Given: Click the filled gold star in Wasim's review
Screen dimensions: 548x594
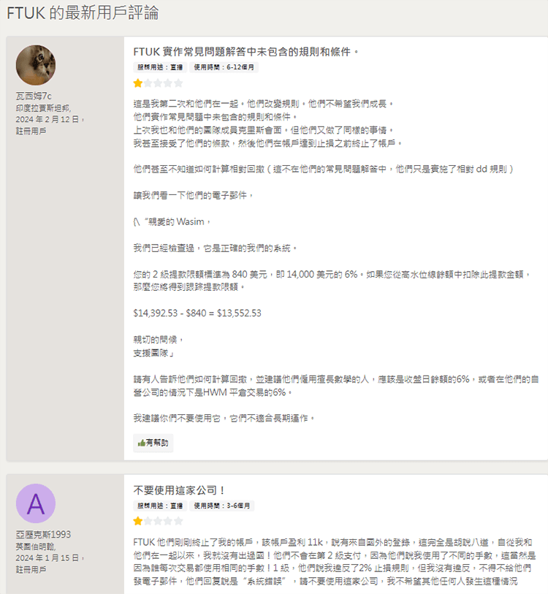Looking at the screenshot, I should (138, 83).
